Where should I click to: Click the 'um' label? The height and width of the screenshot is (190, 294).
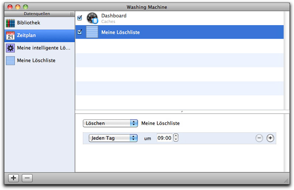(147, 139)
